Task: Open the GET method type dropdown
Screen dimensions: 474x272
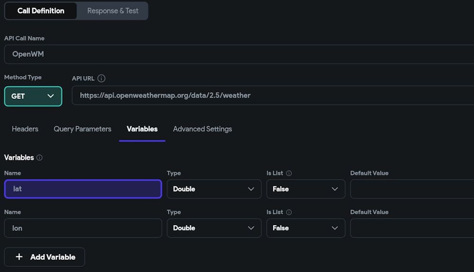Action: 33,96
